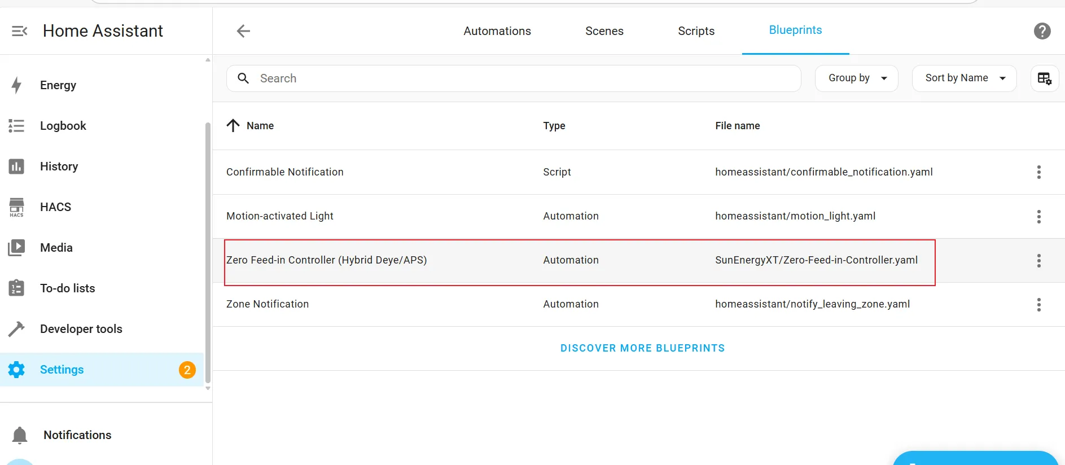Open the Energy dashboard
1065x465 pixels.
[x=58, y=85]
